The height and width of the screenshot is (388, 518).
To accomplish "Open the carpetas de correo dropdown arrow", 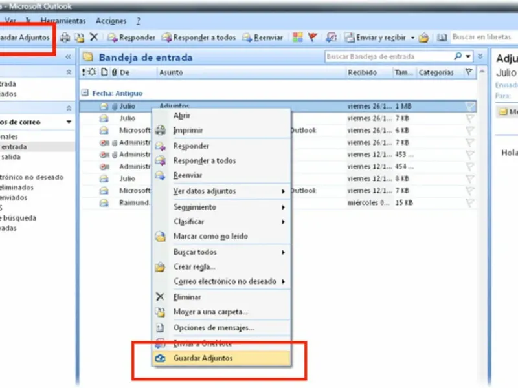I will tap(69, 122).
